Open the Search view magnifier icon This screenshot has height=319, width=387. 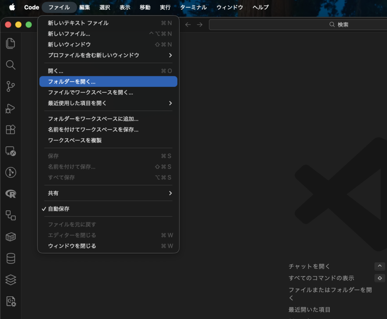(11, 65)
